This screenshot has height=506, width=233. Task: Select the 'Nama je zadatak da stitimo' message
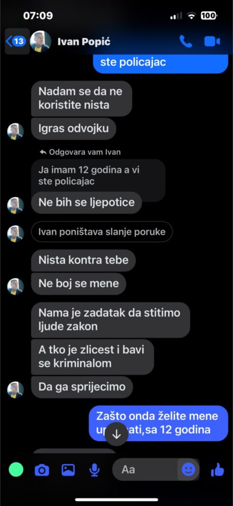coord(110,320)
